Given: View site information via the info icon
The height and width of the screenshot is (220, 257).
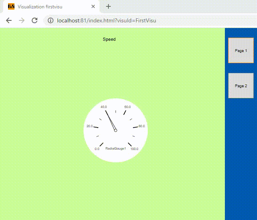Looking at the screenshot, I should [51, 20].
